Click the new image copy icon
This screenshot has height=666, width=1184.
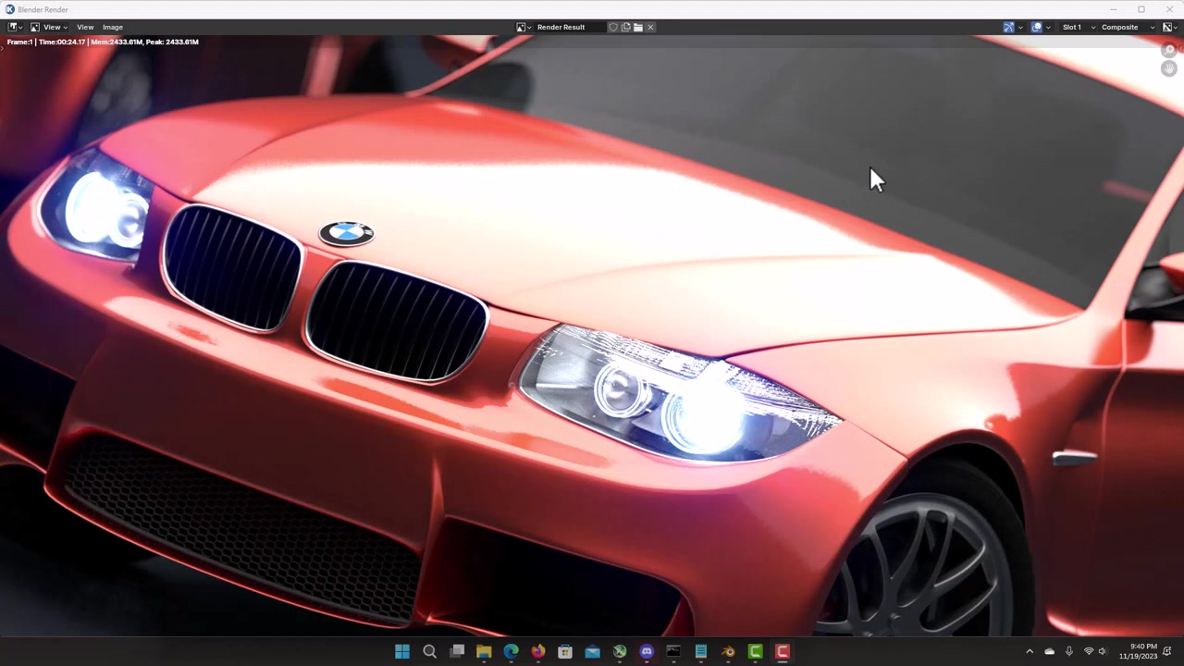coord(625,27)
